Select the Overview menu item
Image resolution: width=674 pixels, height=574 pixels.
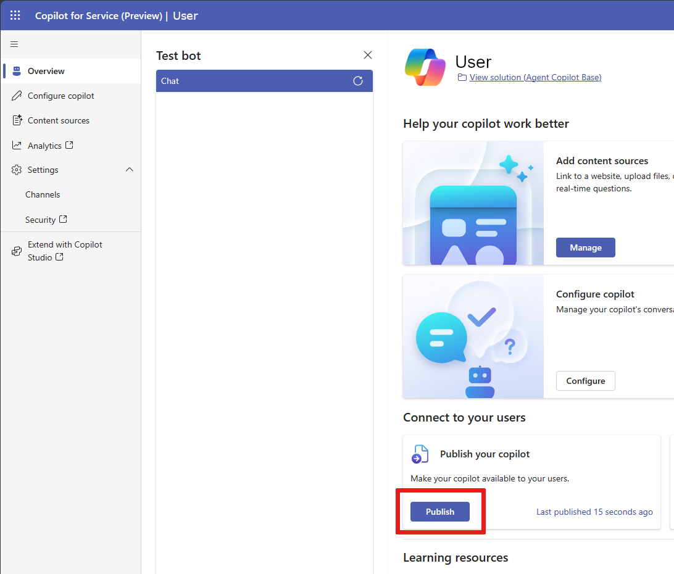click(70, 71)
